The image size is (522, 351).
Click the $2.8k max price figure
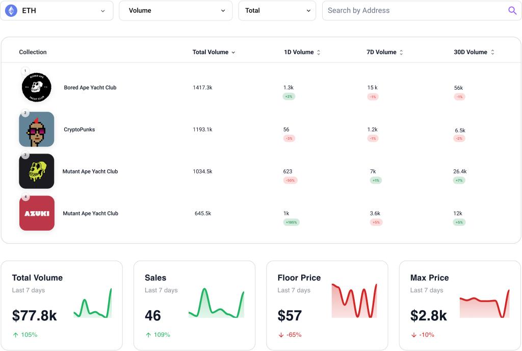coord(428,315)
